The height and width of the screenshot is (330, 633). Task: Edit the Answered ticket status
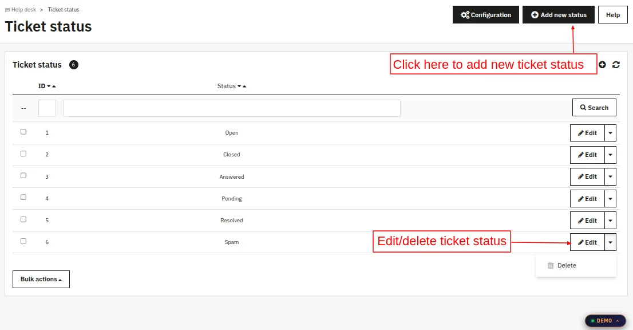tap(587, 176)
